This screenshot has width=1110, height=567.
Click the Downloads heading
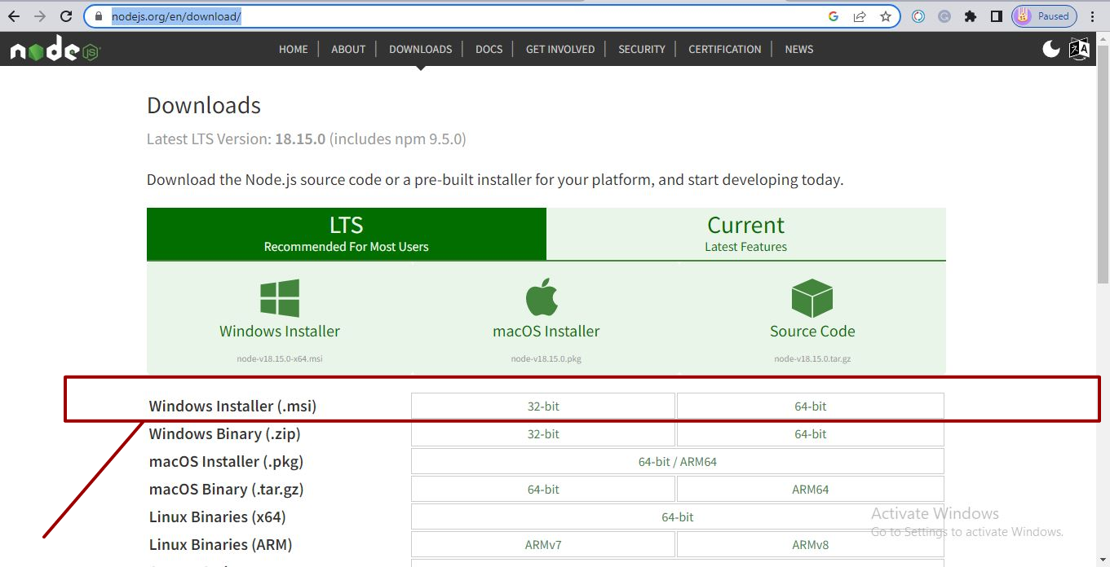[x=204, y=106]
